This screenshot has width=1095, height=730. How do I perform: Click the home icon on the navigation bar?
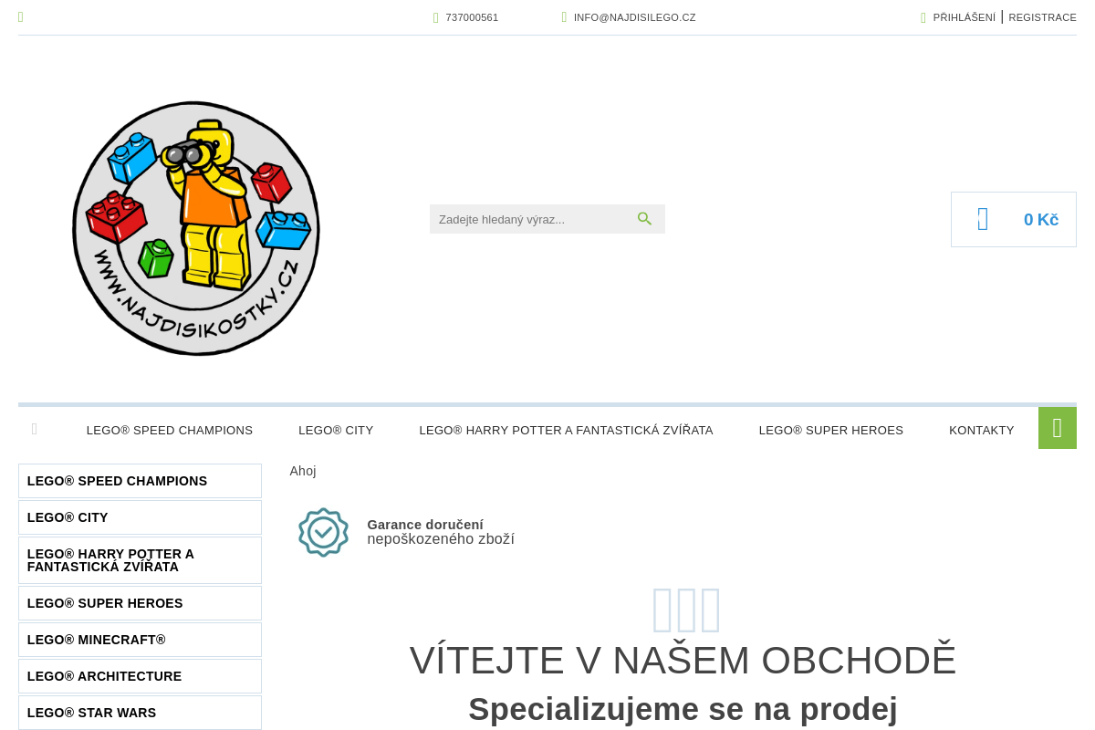coord(35,429)
